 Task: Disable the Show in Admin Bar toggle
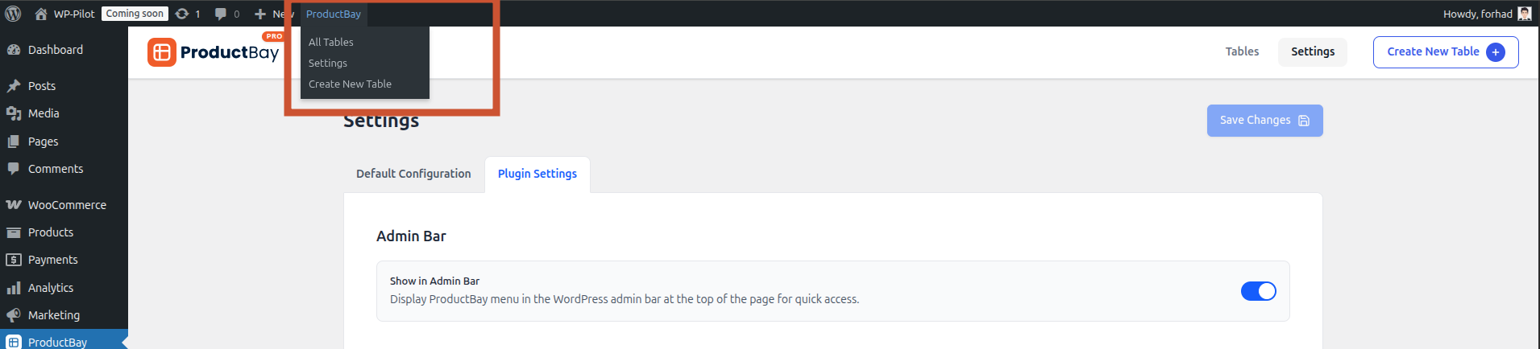pyautogui.click(x=1258, y=291)
